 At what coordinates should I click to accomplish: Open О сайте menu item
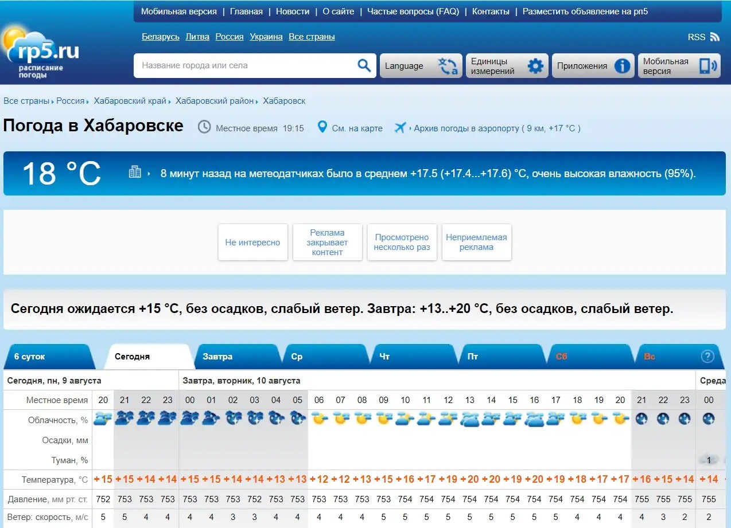(338, 11)
